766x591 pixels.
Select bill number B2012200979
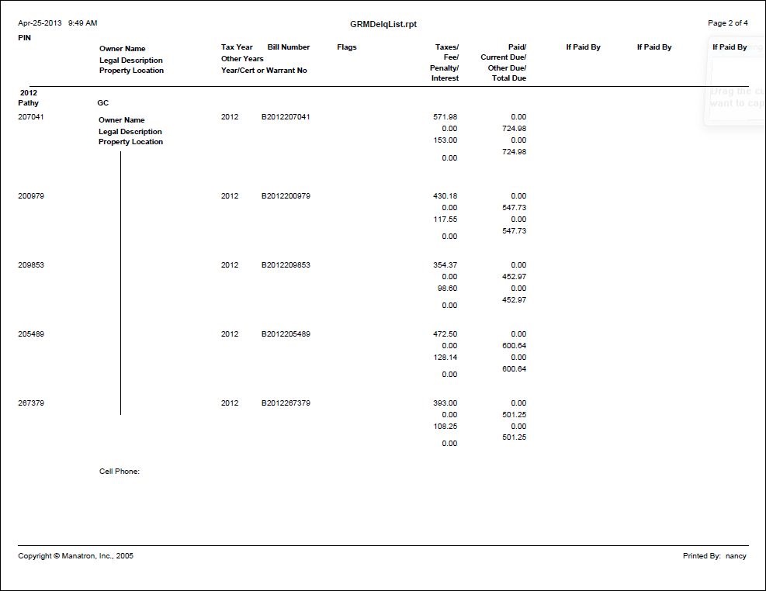click(x=286, y=196)
